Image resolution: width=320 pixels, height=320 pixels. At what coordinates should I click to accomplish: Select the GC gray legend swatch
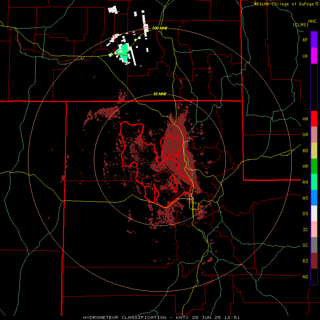314,245
